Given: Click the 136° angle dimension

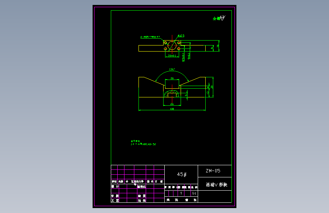Looking at the screenshot, I should pos(172,69).
